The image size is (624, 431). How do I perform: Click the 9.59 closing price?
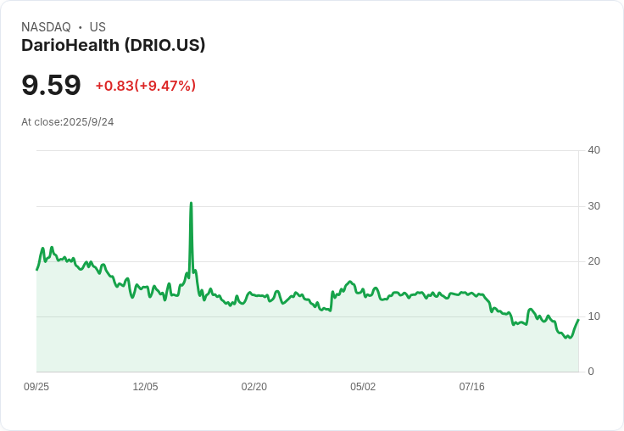tap(51, 85)
